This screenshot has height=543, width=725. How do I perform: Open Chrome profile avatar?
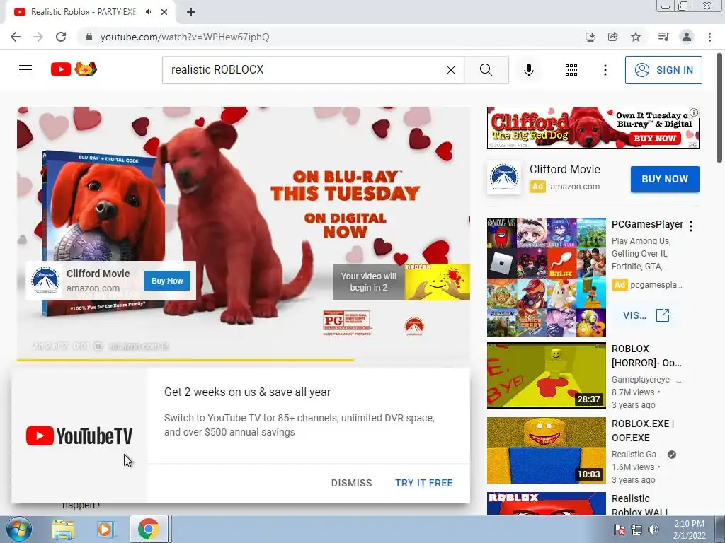point(687,37)
